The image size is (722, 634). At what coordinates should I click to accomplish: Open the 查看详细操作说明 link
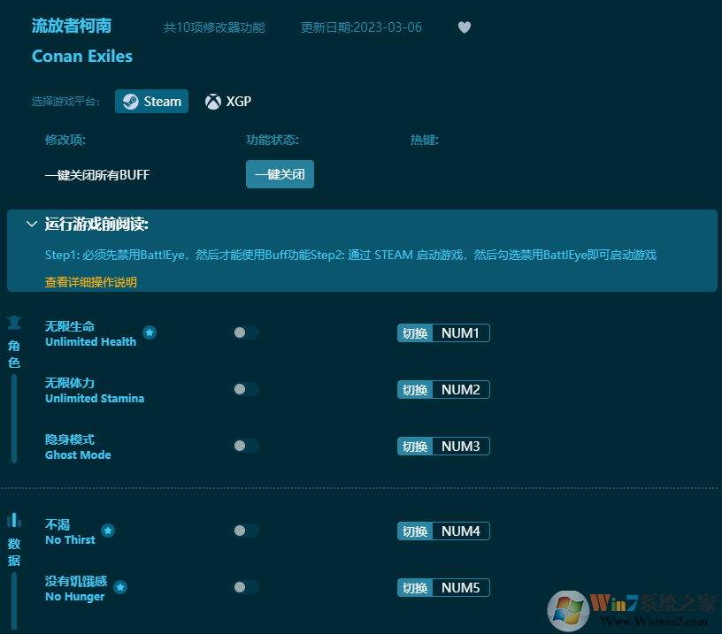(x=91, y=282)
